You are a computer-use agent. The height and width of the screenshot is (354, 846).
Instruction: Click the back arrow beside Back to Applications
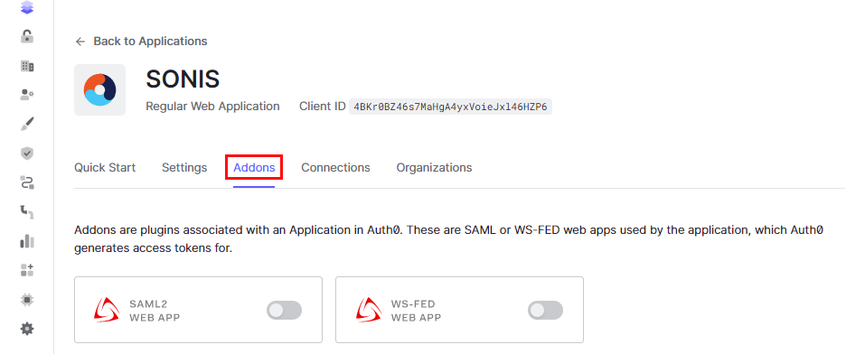tap(80, 42)
